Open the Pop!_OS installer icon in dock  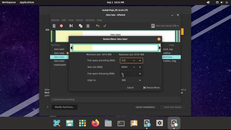(x=147, y=123)
